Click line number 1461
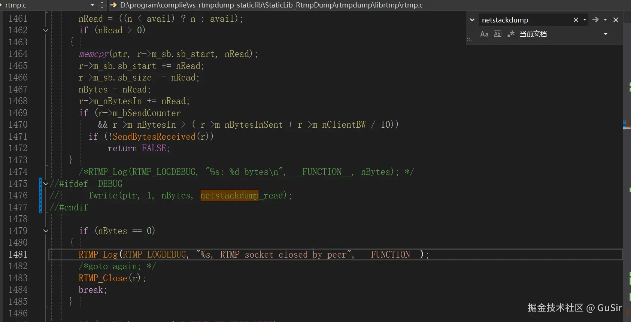 pyautogui.click(x=18, y=19)
